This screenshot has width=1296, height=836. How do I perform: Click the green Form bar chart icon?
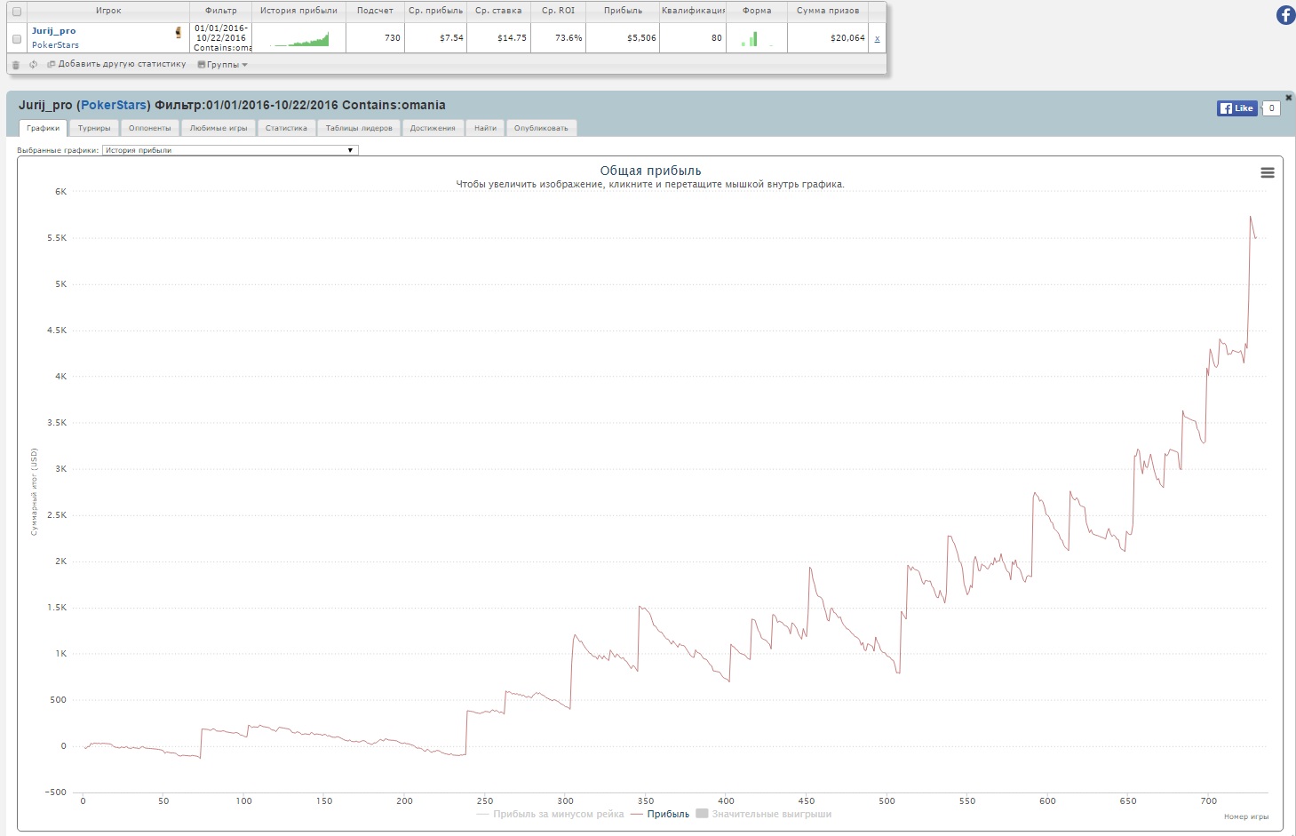(751, 39)
